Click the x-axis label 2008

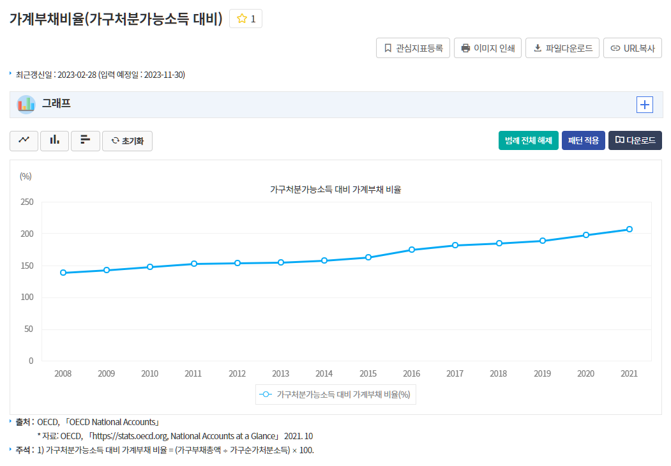point(63,373)
